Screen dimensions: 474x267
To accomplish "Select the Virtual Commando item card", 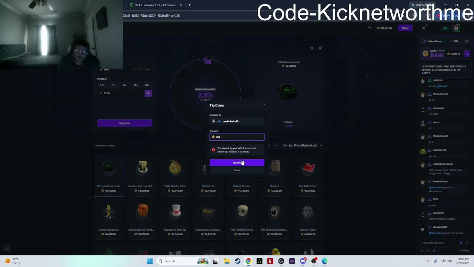I will point(109,175).
